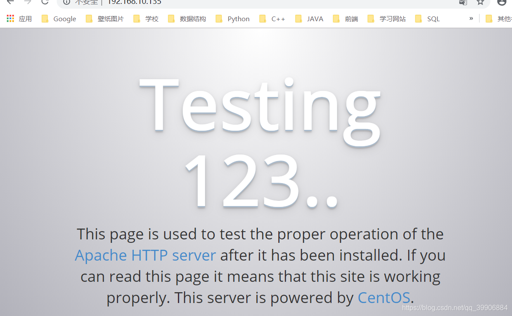Open the 应用 apps shortcut
512x316 pixels.
coord(19,19)
